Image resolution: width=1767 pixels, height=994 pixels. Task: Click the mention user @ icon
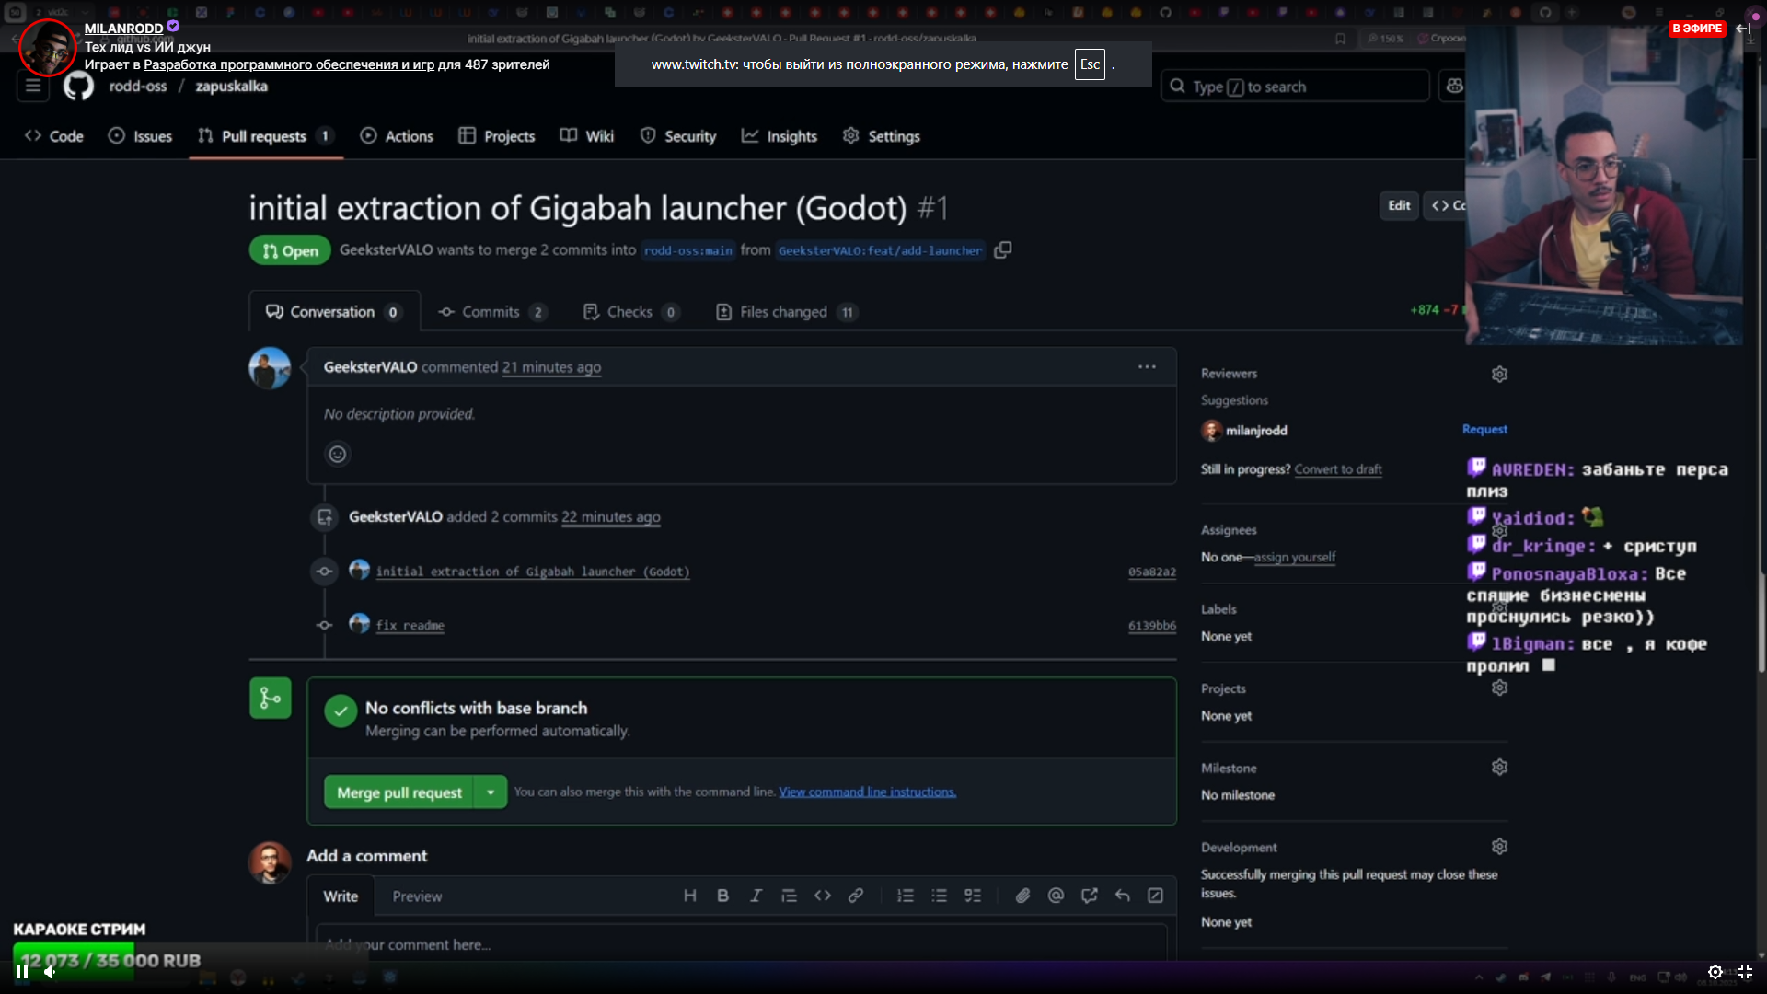click(1056, 896)
